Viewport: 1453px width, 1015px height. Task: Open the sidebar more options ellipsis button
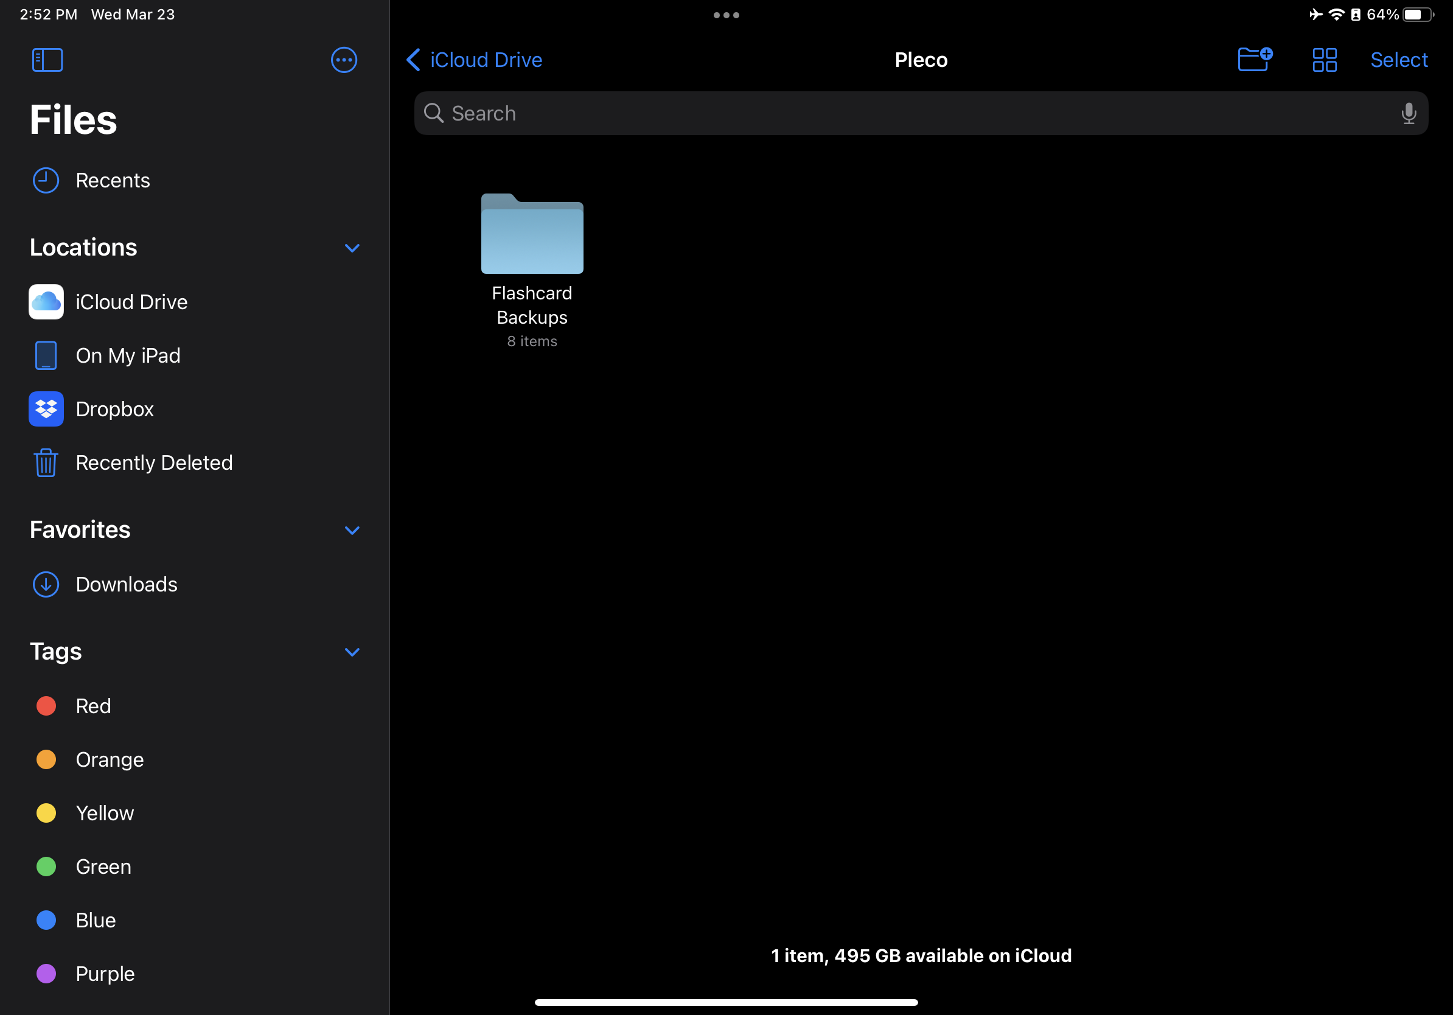(x=344, y=60)
